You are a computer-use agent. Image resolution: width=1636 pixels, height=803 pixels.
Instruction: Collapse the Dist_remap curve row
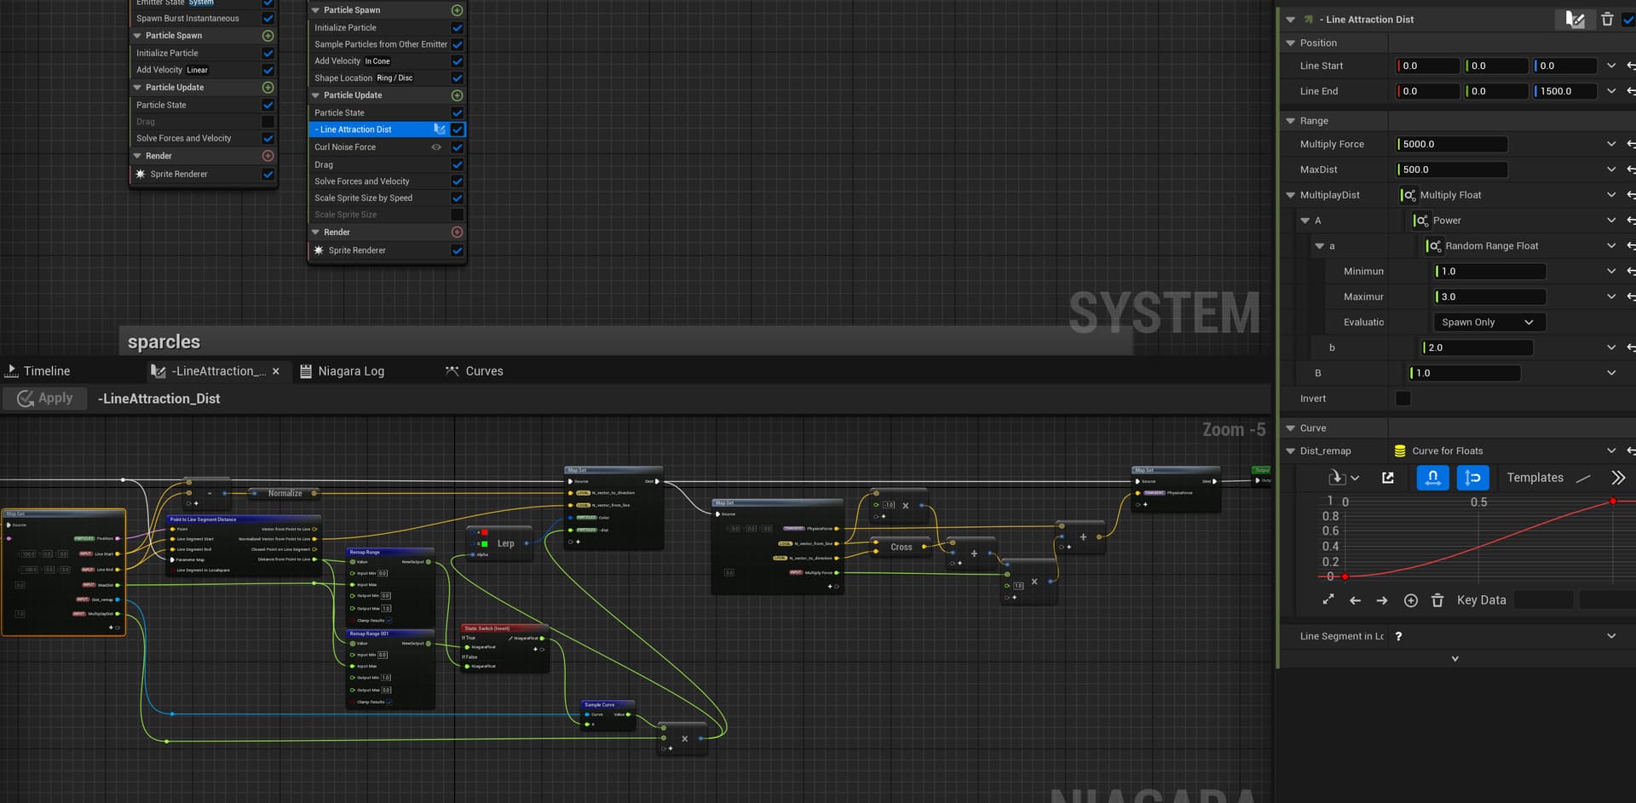coord(1290,451)
